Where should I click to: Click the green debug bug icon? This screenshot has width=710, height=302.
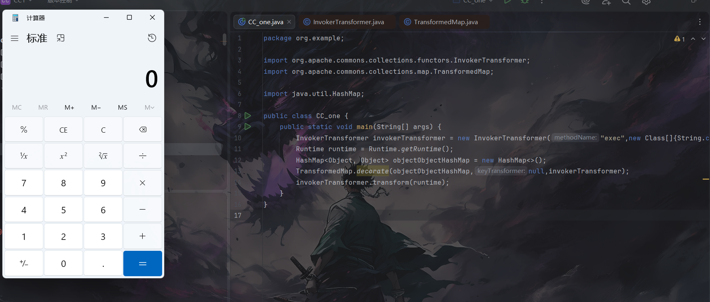point(525,2)
